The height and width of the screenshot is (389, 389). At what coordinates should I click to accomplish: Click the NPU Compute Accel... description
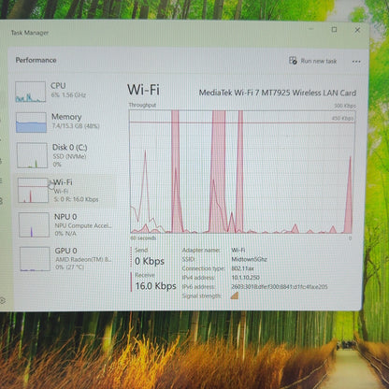point(83,225)
